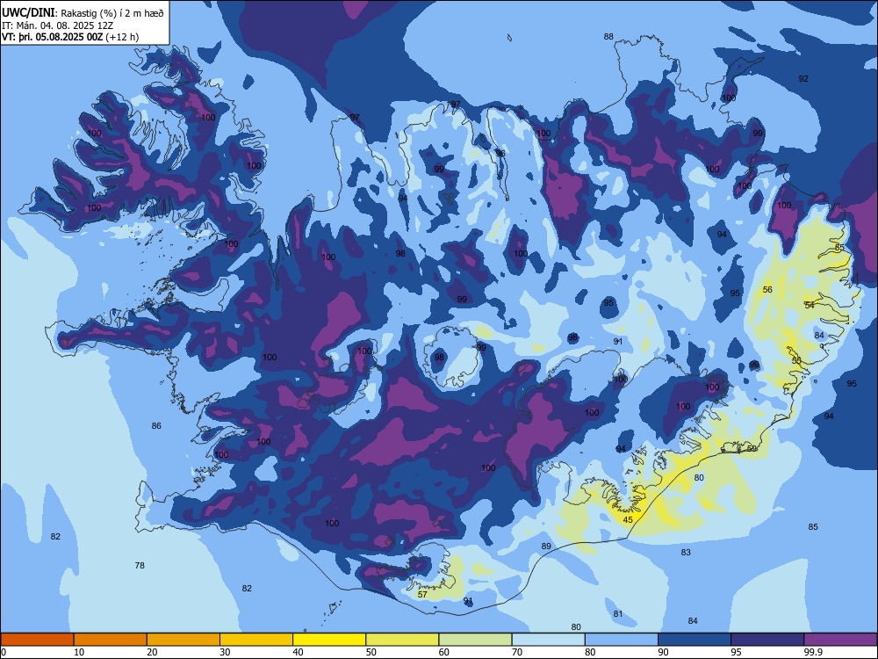Click the legend tick label '90'
Viewport: 878px width, 659px height.
[x=664, y=652]
